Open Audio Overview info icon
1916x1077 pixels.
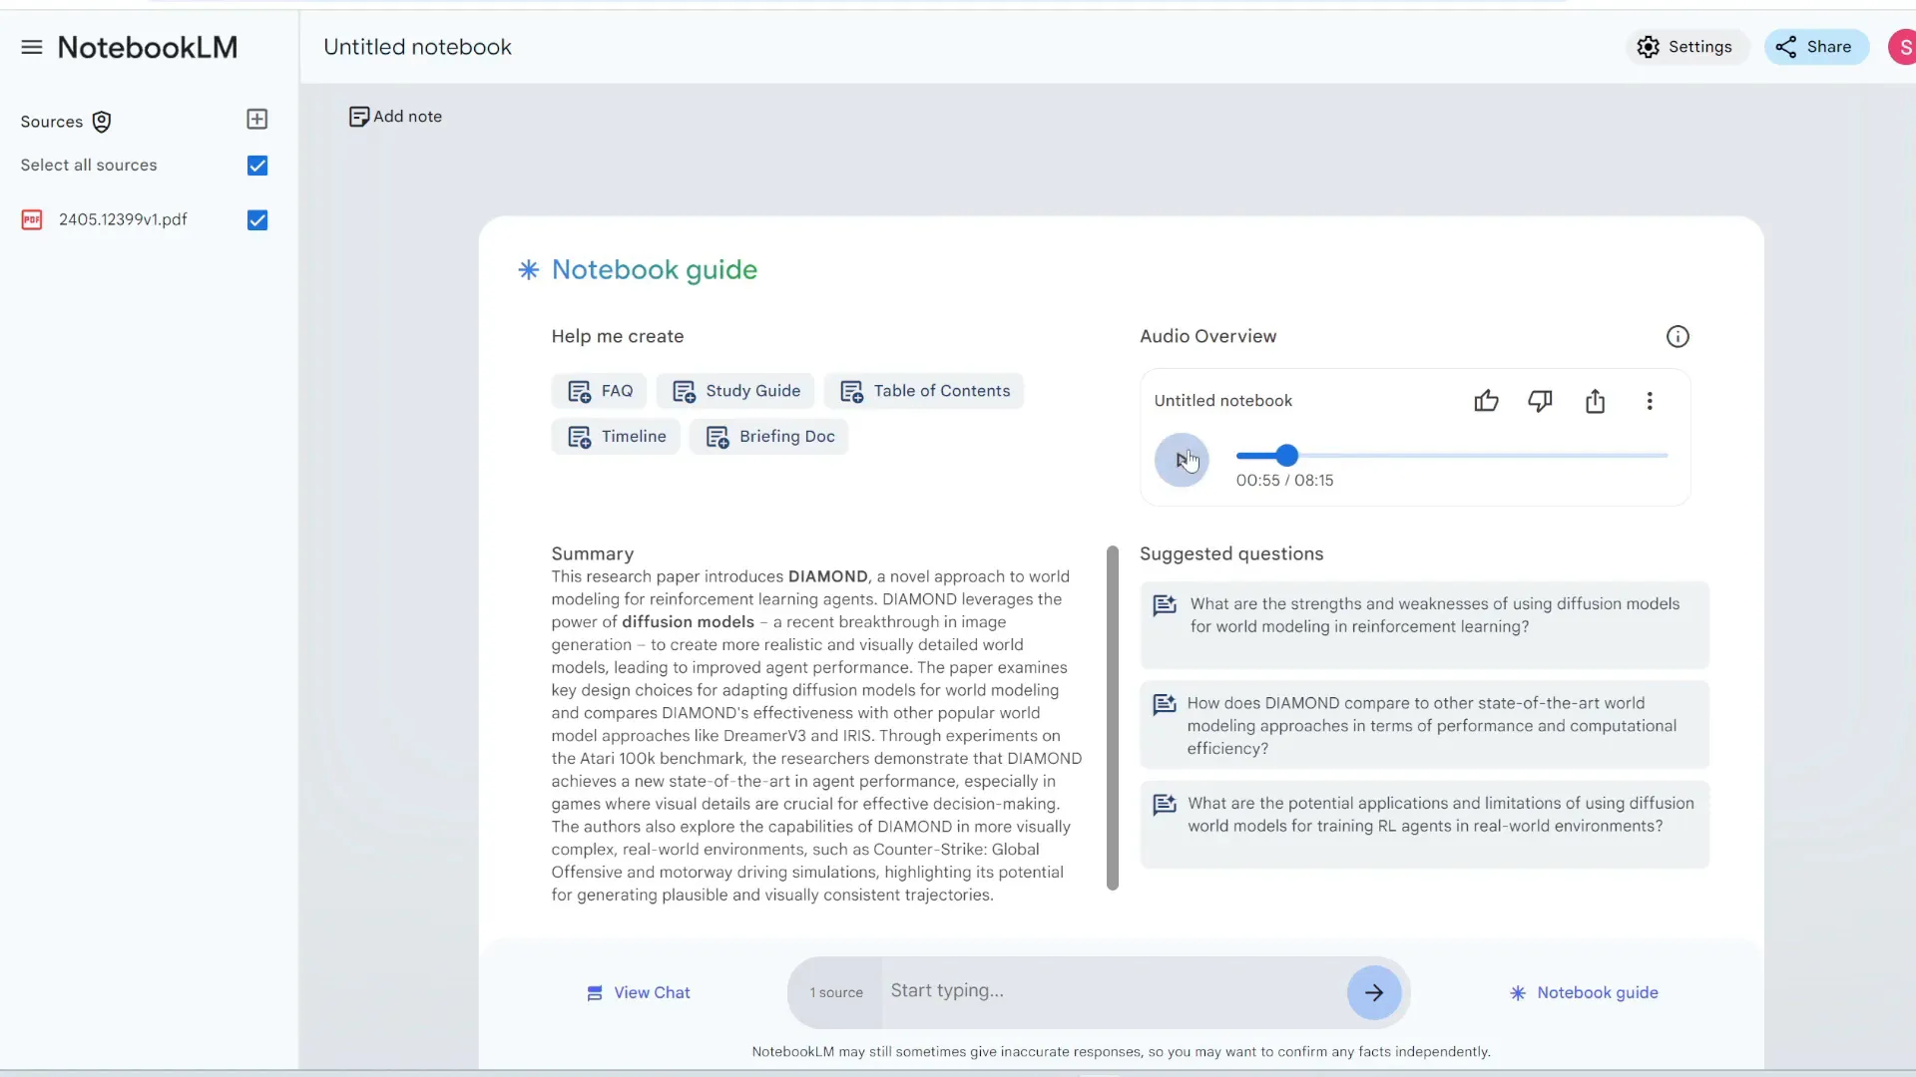click(1677, 337)
